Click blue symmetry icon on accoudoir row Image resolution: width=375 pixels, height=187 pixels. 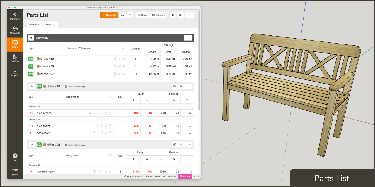tap(95, 133)
